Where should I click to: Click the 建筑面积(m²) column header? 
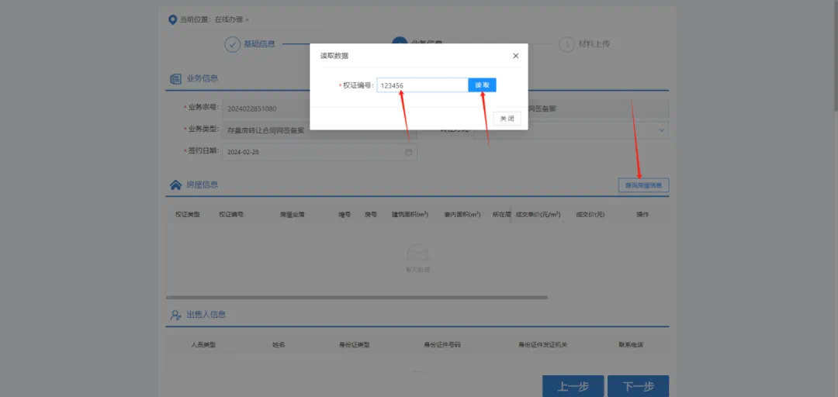[410, 214]
